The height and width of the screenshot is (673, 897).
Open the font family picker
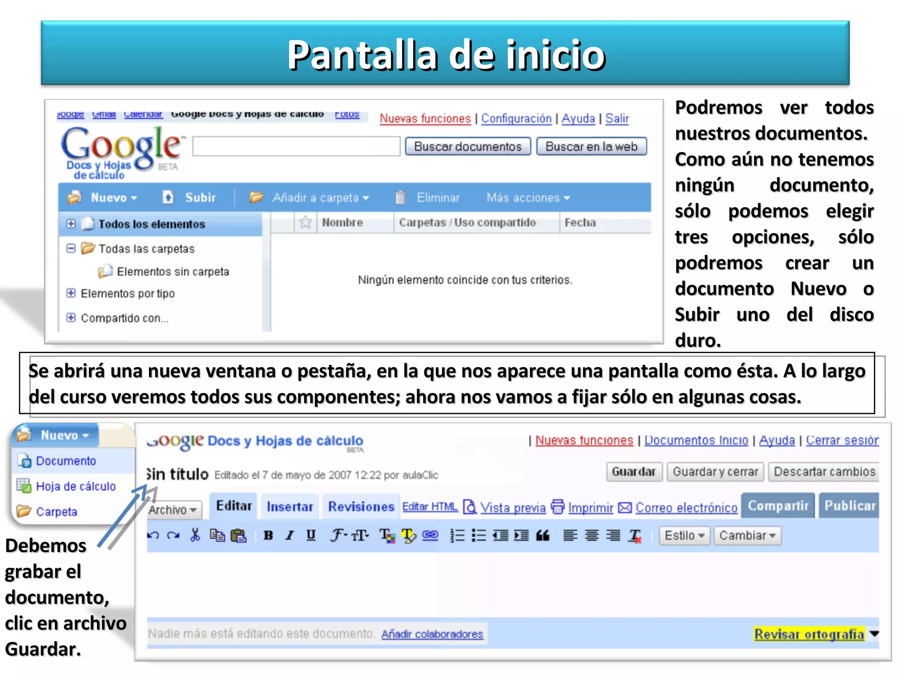(339, 535)
